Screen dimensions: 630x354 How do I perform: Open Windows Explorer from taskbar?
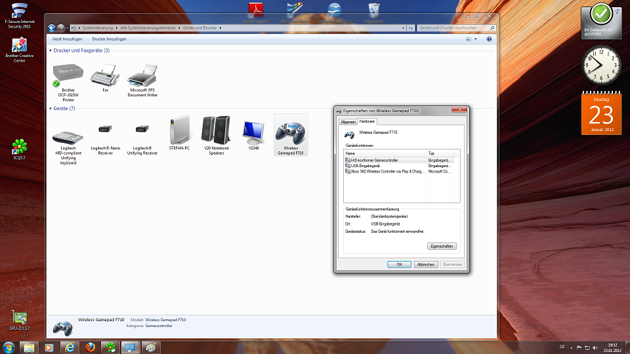[x=28, y=347]
